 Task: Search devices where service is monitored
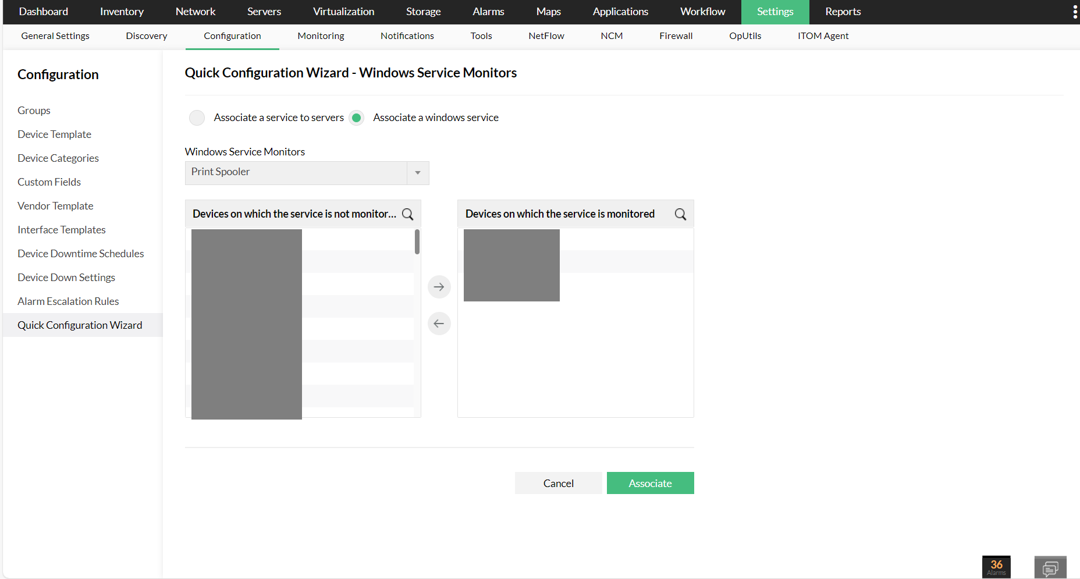680,214
